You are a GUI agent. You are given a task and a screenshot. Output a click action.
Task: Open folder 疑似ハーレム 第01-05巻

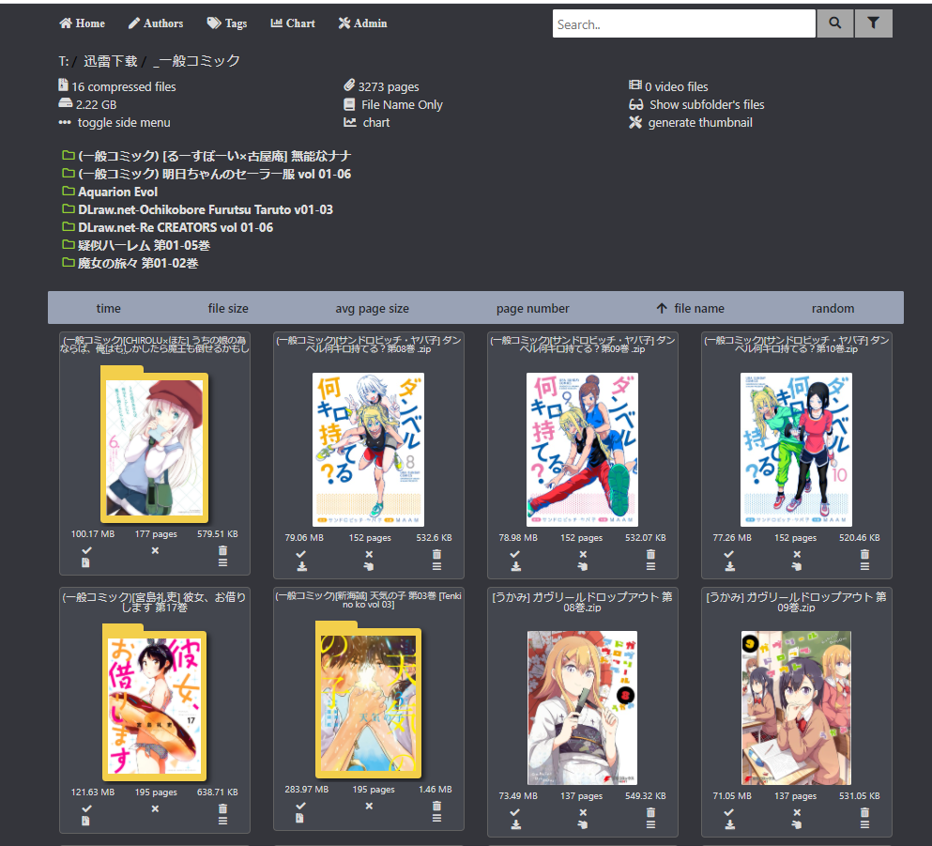point(136,245)
